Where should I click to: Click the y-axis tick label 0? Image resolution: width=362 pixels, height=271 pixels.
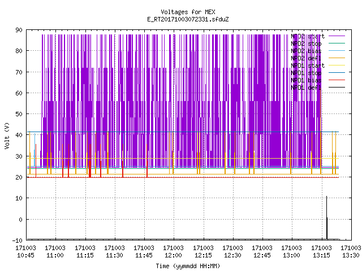[x=21, y=220]
